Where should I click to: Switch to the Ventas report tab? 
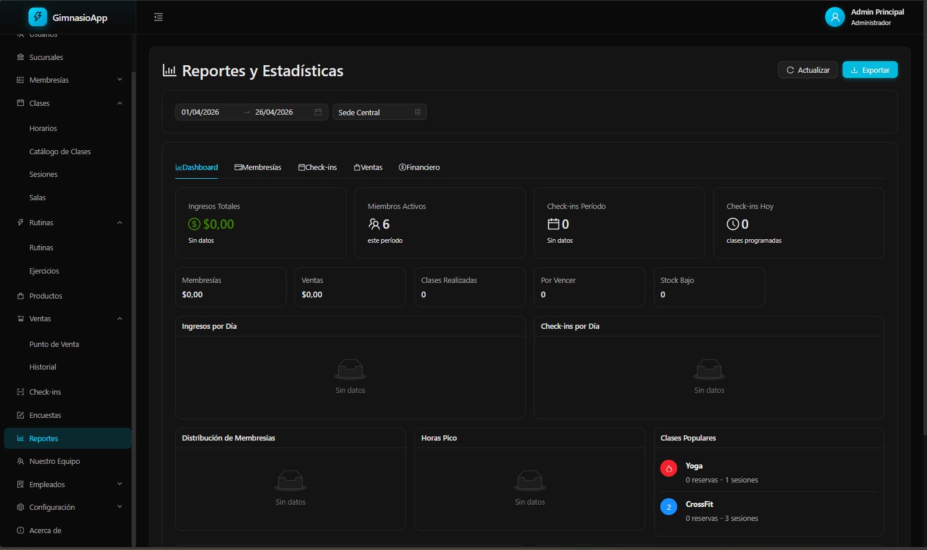(369, 168)
